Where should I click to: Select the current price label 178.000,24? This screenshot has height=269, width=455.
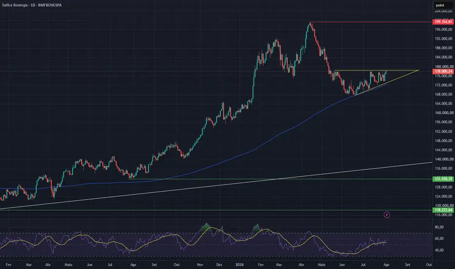[443, 71]
